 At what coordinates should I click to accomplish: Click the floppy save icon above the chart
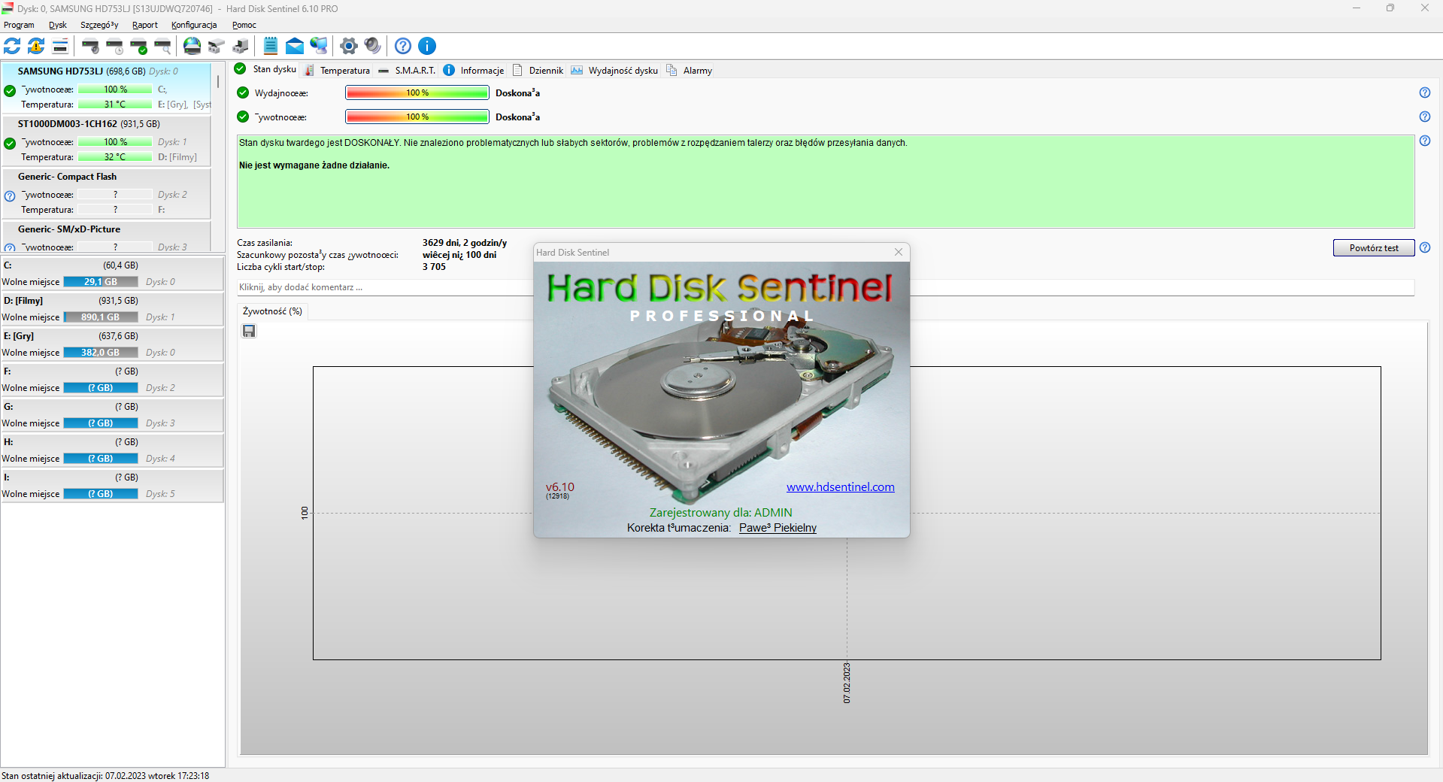pos(249,331)
